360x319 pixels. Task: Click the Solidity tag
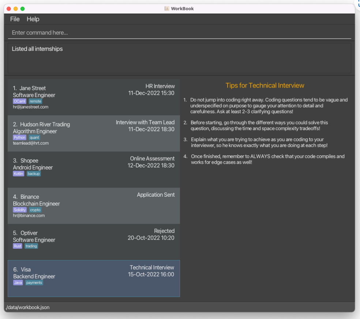pyautogui.click(x=20, y=210)
